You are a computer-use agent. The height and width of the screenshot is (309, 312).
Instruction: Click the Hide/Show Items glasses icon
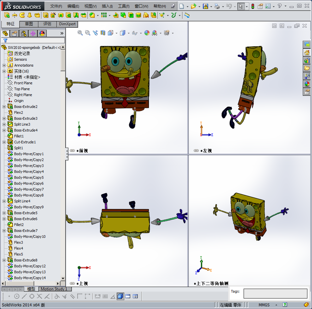pyautogui.click(x=135, y=33)
